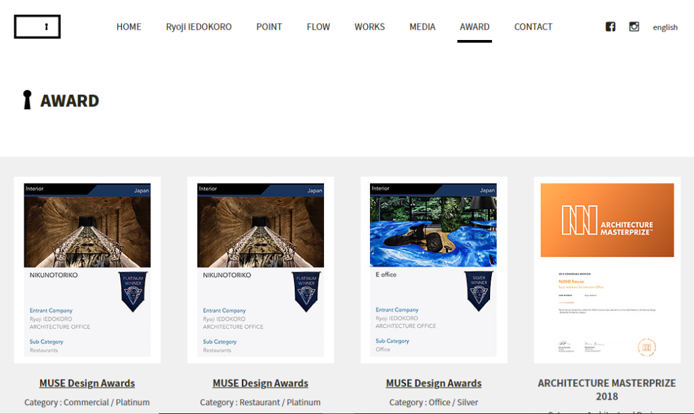694x414 pixels.
Task: Open the FLOW page
Action: [x=319, y=26]
